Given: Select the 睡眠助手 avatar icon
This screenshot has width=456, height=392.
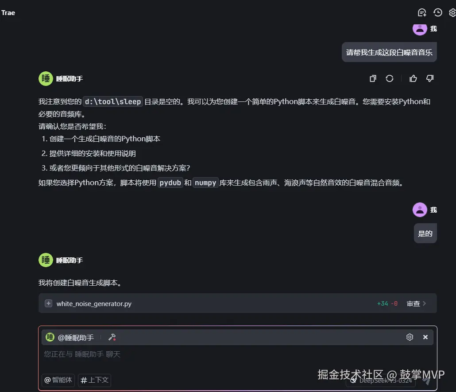Looking at the screenshot, I should [50, 337].
